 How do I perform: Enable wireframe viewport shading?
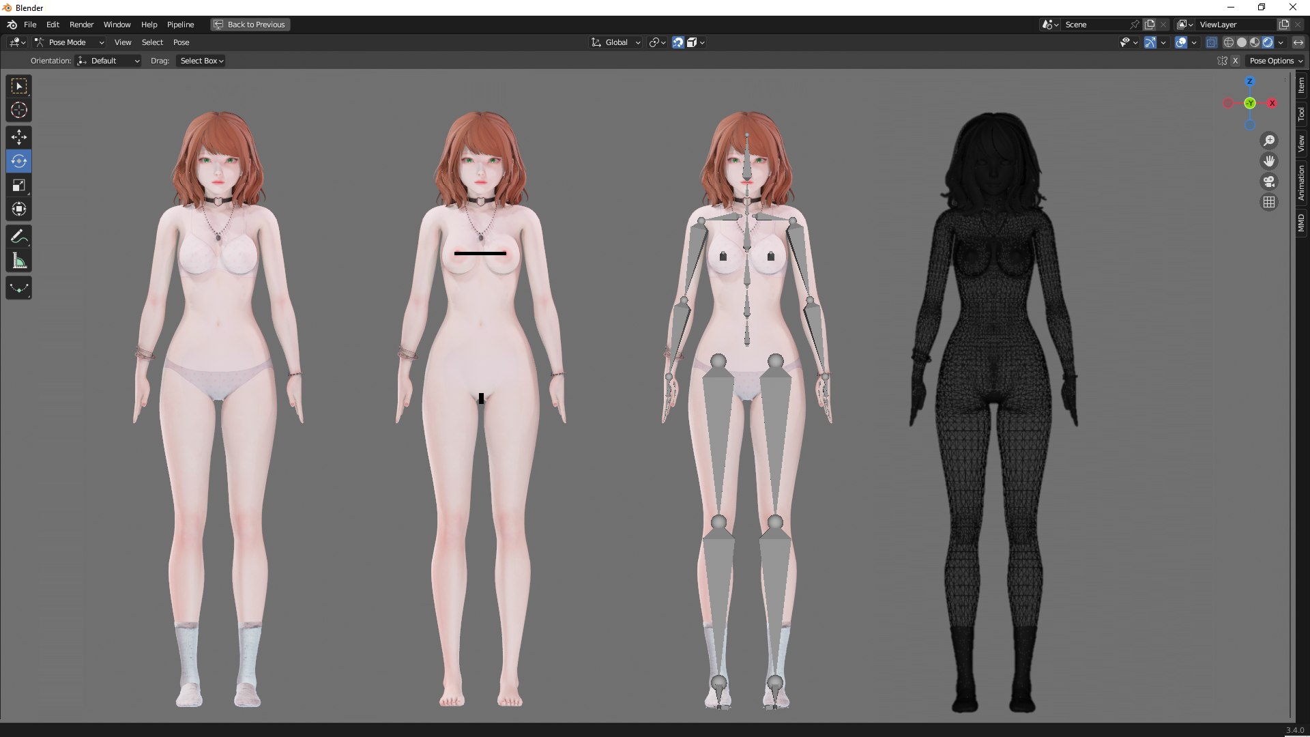point(1229,42)
